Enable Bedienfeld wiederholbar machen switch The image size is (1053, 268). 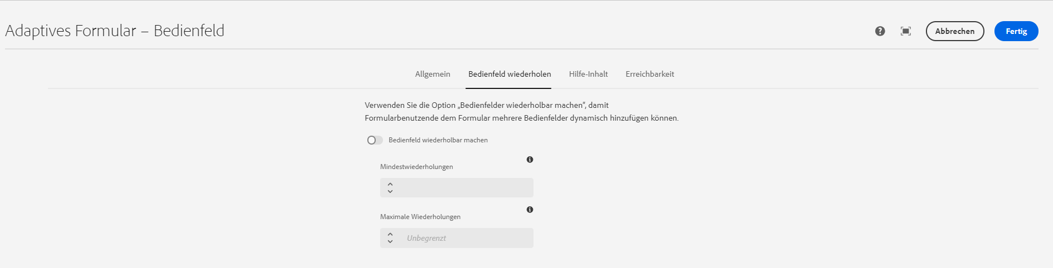(x=375, y=140)
